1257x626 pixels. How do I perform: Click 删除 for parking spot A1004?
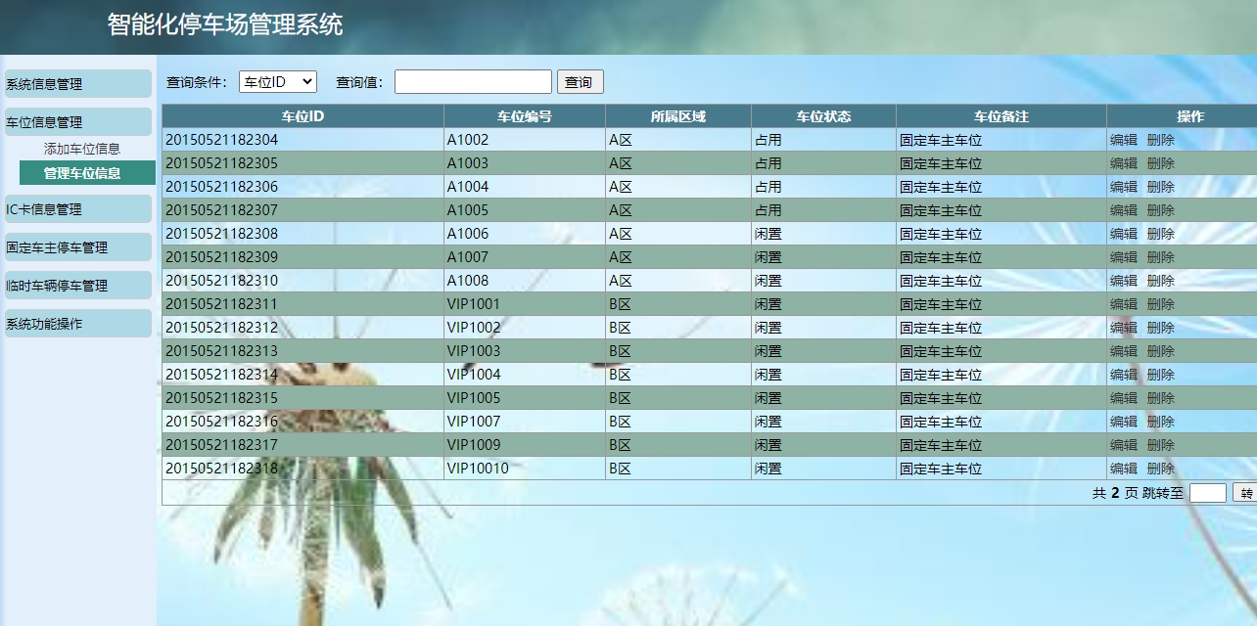[1160, 187]
